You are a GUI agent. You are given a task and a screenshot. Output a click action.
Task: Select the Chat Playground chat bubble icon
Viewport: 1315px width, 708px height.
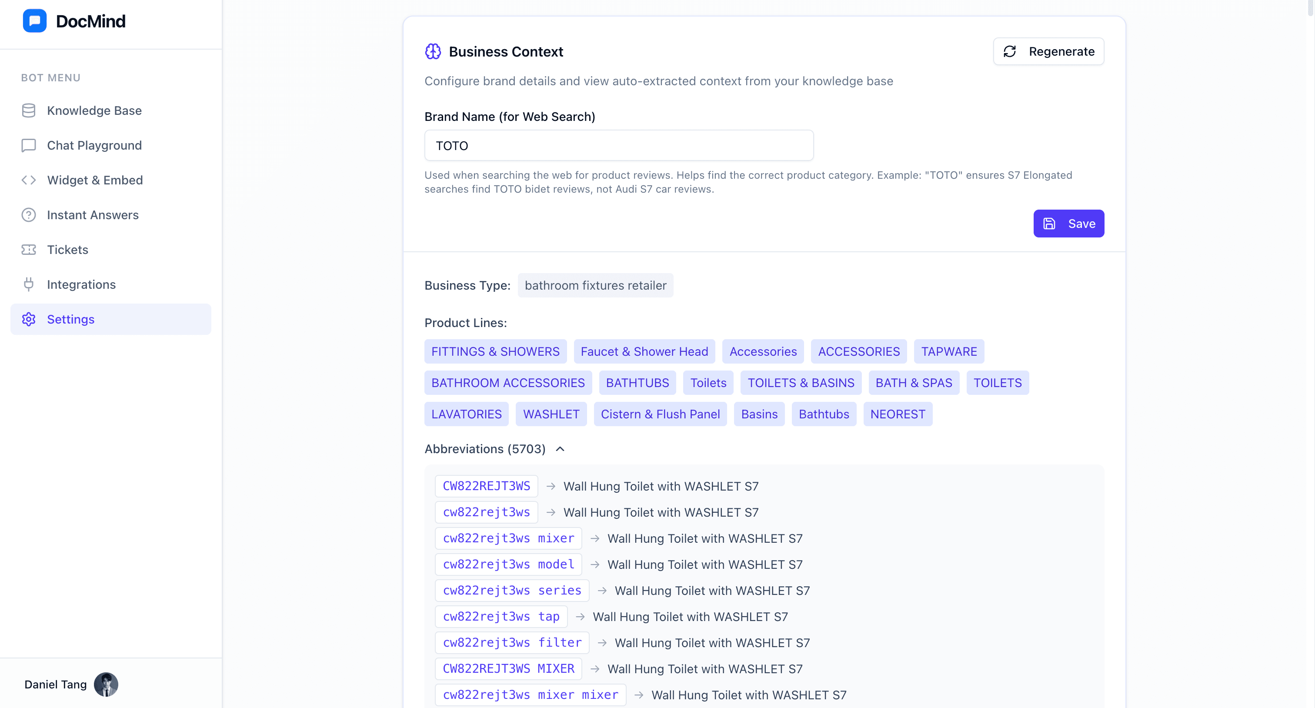click(x=29, y=146)
